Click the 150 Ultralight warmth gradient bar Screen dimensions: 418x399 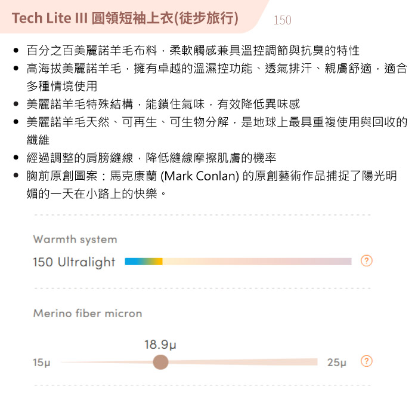[x=238, y=262]
